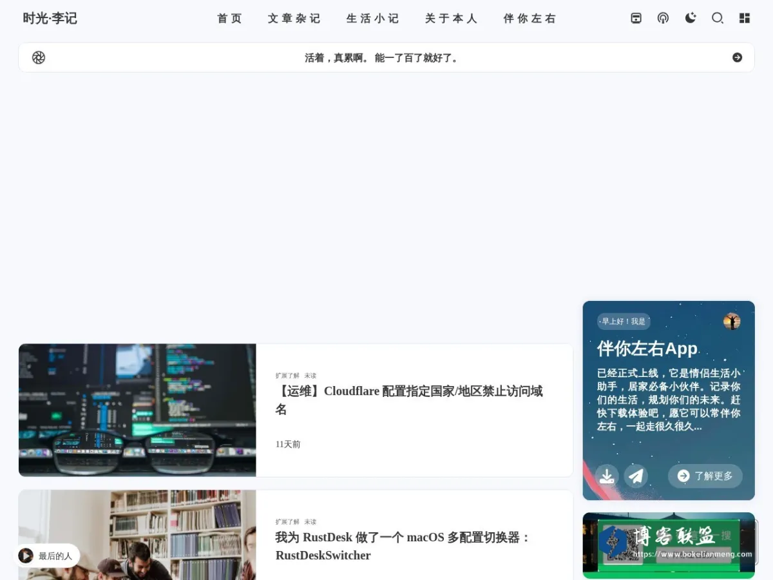Open search with magnifier icon
The height and width of the screenshot is (580, 773).
pyautogui.click(x=718, y=18)
